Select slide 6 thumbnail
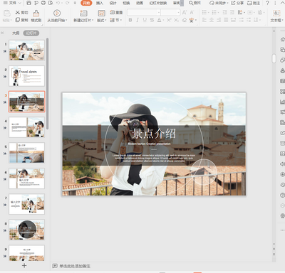This screenshot has width=285, height=273. pos(26,178)
